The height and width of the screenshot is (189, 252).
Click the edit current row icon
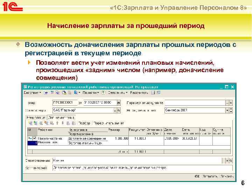(x=41, y=123)
